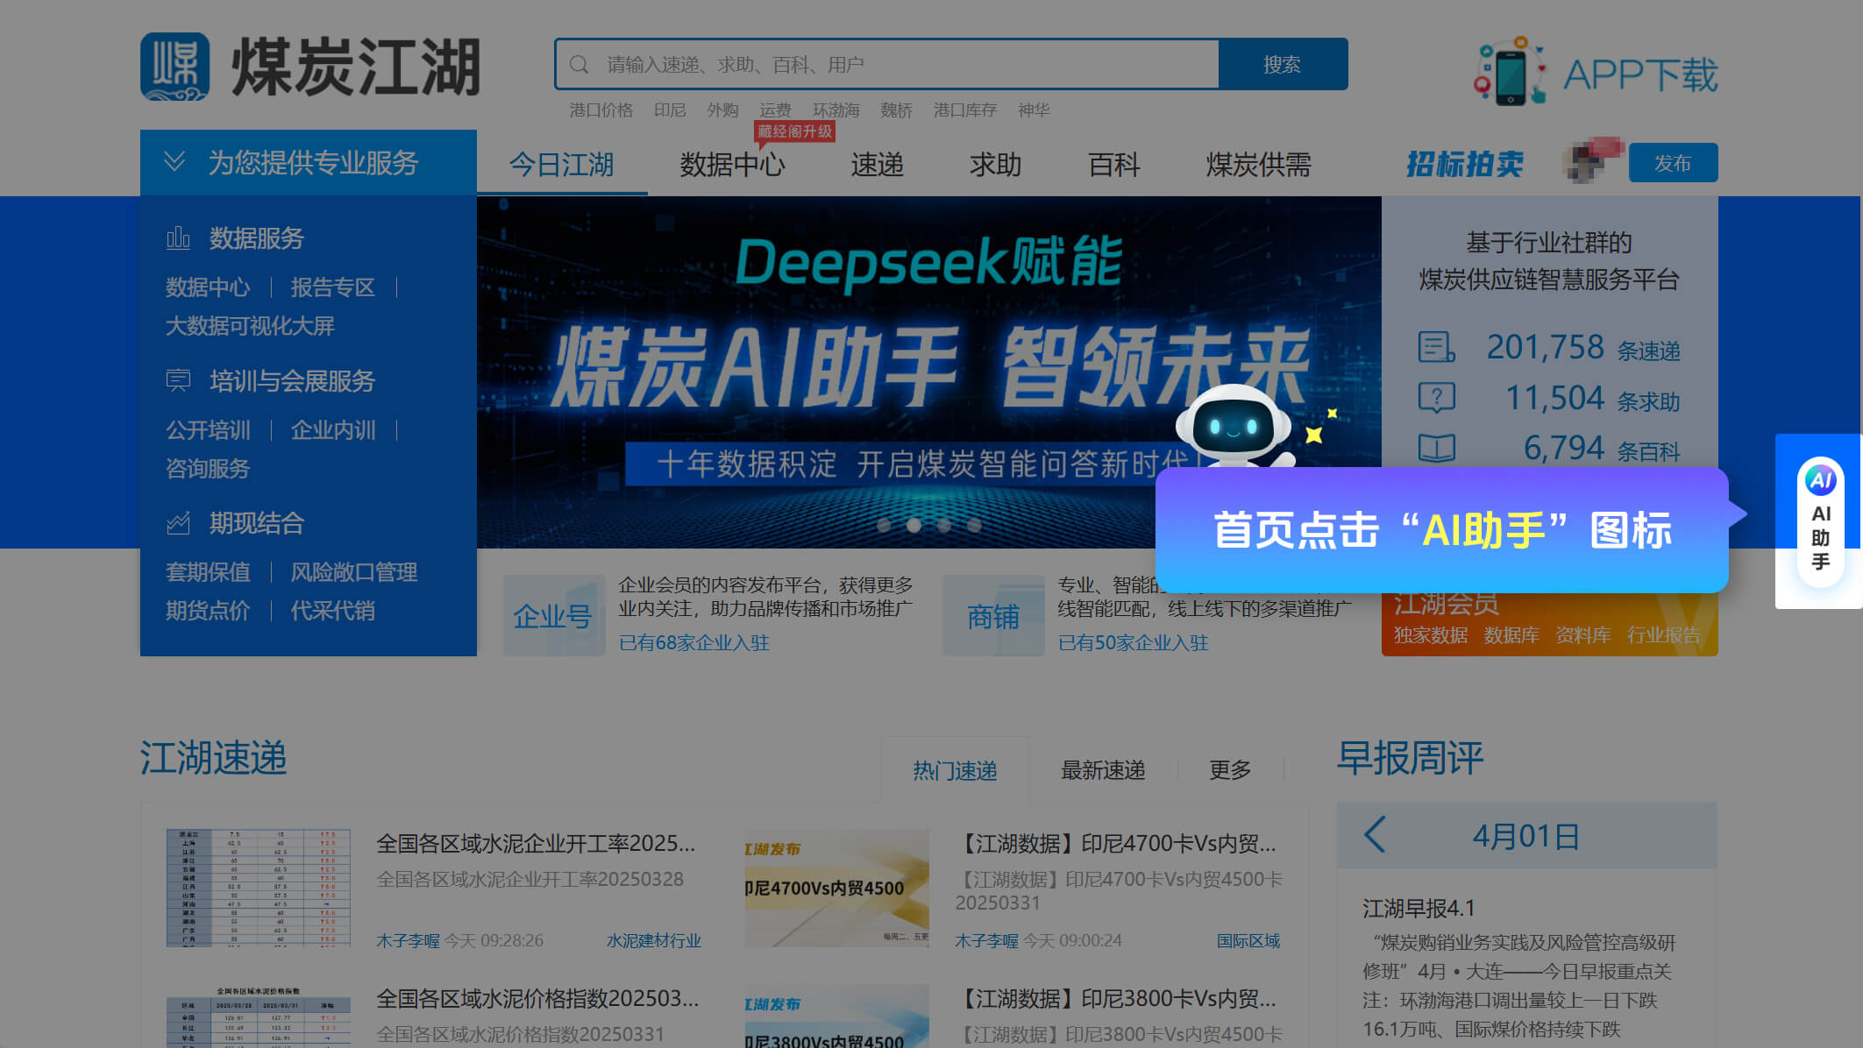This screenshot has height=1048, width=1863.
Task: Click hot keyword 运费
Action: pos(775,110)
